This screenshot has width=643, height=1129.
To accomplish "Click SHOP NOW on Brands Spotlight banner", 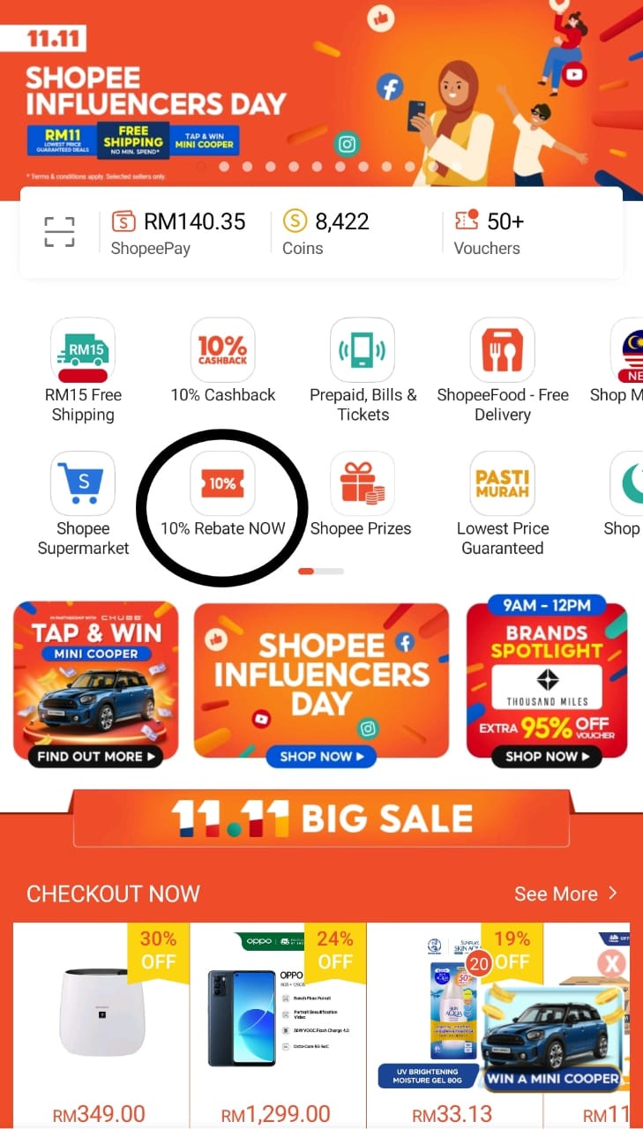I will [x=547, y=756].
